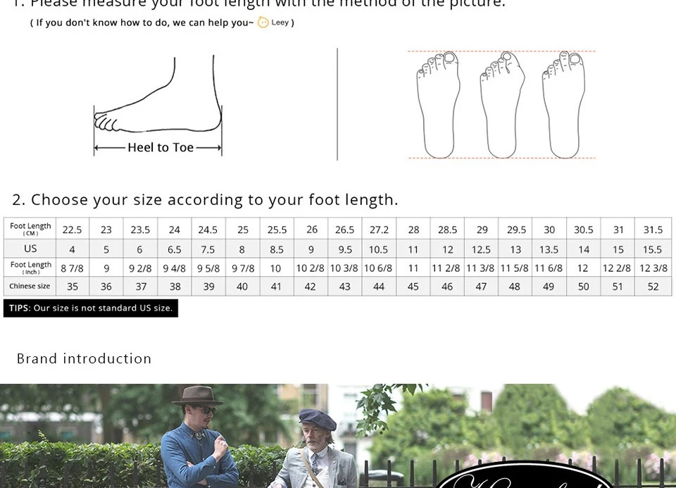
Task: Click Chinese size 46 cell
Action: pos(447,287)
